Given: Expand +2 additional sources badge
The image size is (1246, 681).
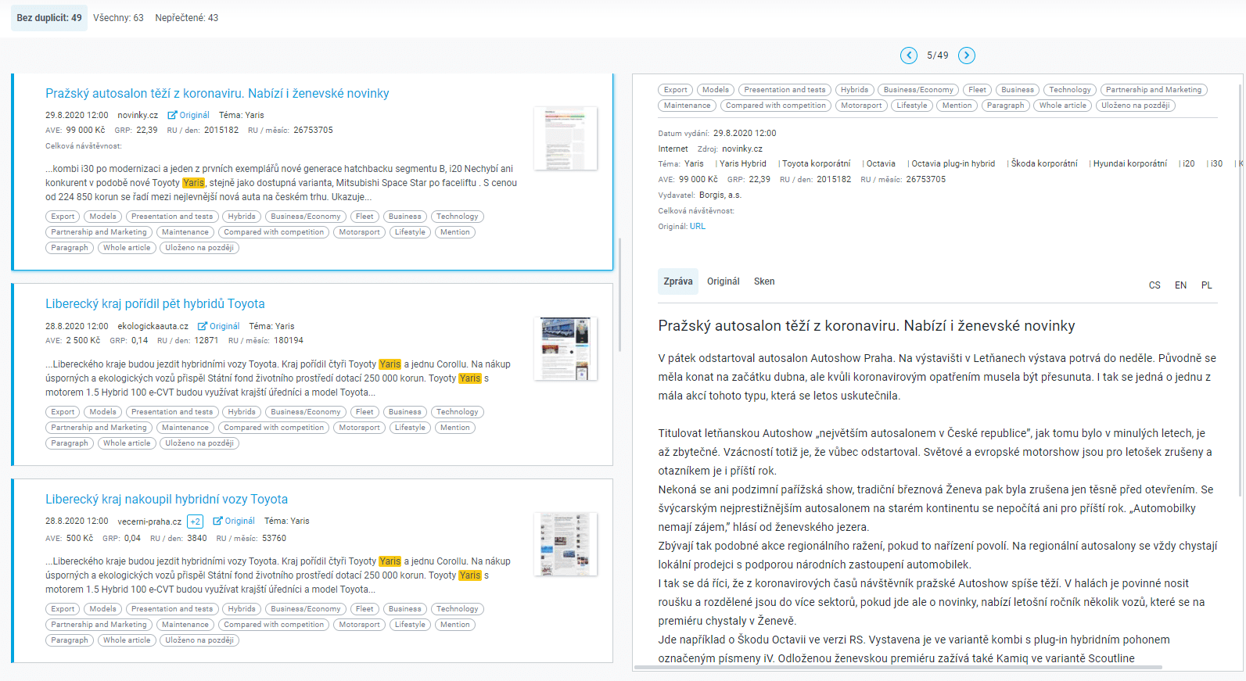Looking at the screenshot, I should pyautogui.click(x=196, y=522).
